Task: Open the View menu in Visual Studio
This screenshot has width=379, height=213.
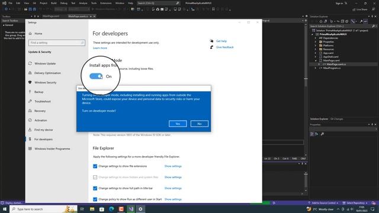Action: [26, 3]
